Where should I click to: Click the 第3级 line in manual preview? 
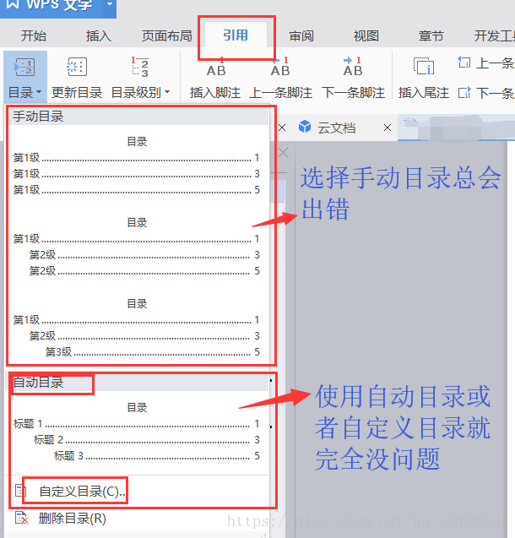[x=152, y=351]
